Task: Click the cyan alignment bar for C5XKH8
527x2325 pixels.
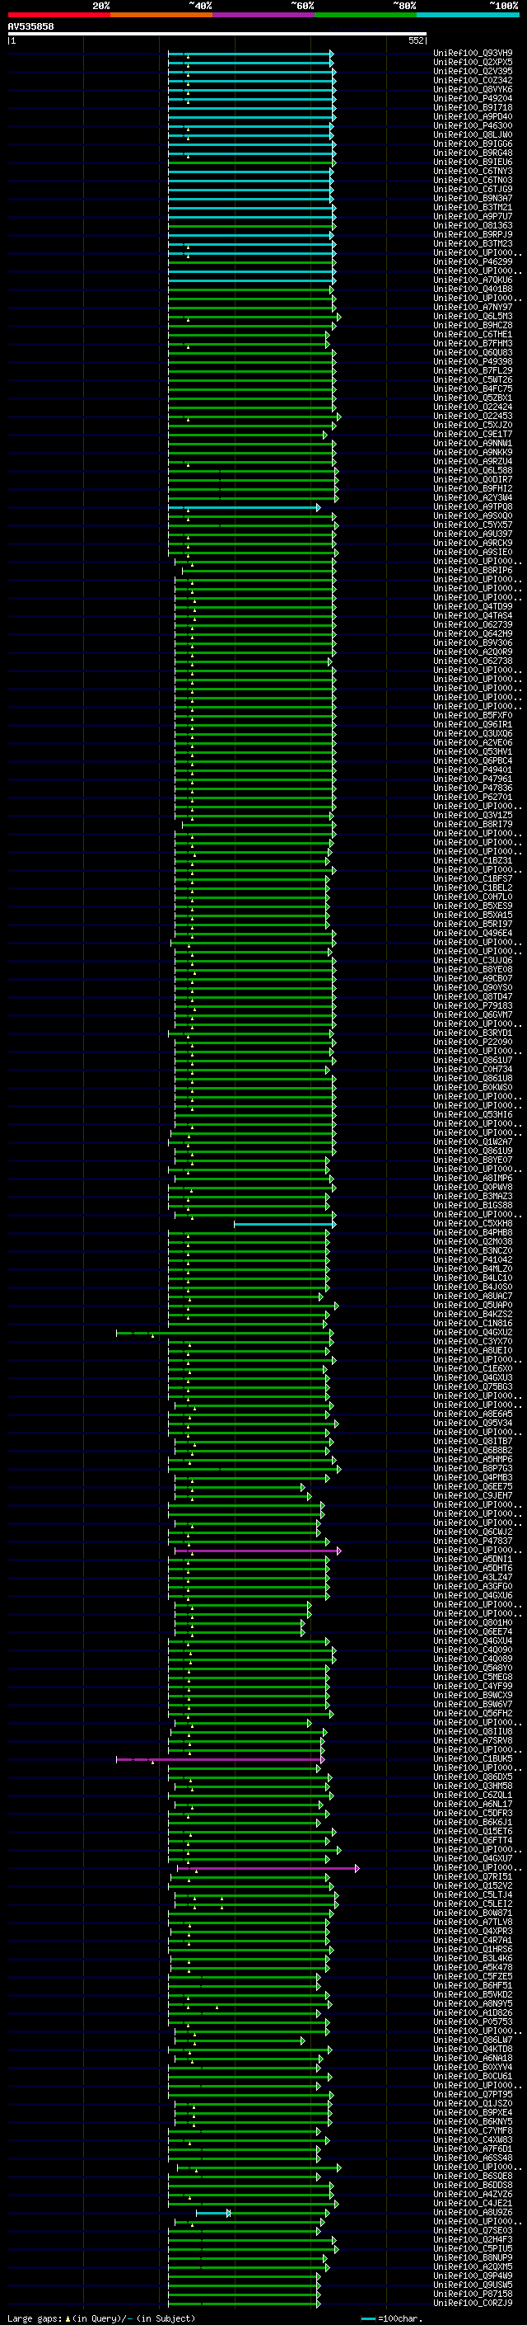Action: [284, 1224]
